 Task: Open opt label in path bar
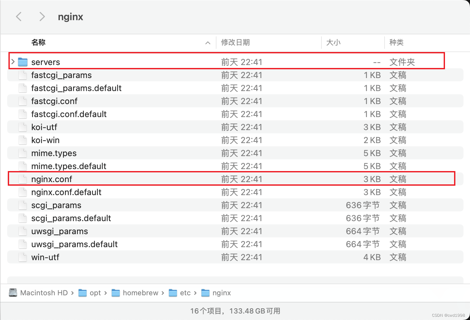click(x=95, y=293)
